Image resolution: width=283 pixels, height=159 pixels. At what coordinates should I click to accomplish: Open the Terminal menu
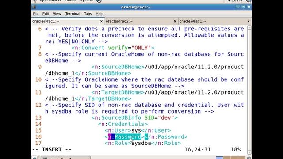pos(73,14)
